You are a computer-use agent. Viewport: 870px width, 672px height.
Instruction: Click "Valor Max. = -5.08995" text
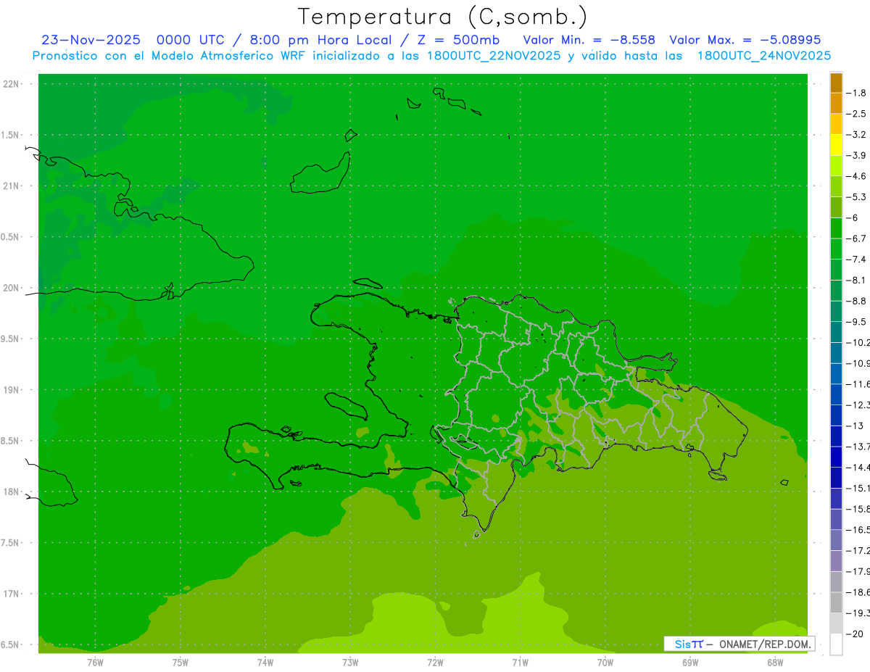pyautogui.click(x=745, y=40)
